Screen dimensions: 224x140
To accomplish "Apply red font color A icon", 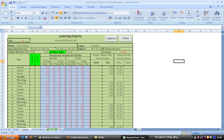I will tap(45, 18).
